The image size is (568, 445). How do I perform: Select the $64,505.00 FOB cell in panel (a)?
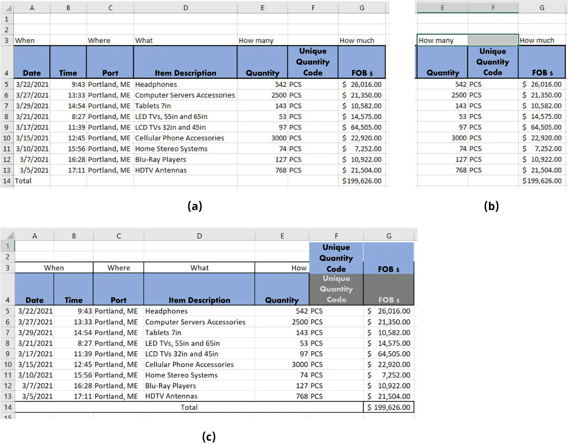tap(362, 127)
